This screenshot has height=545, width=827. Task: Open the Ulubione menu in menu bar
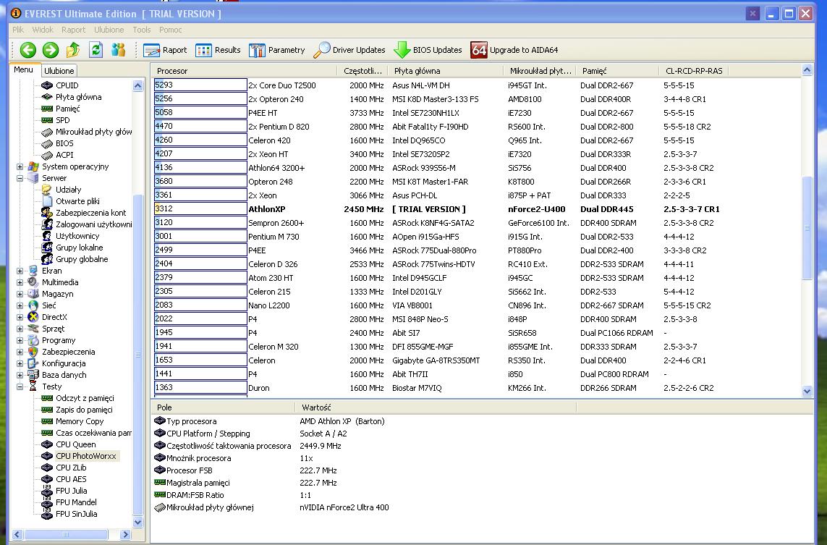(x=109, y=30)
